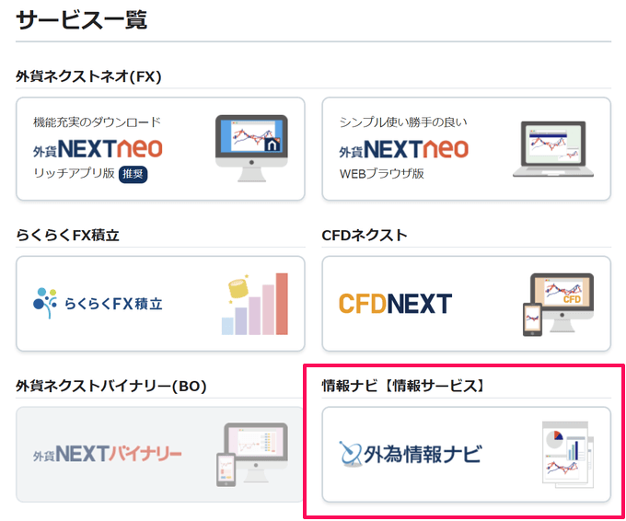This screenshot has width=626, height=521.
Task: Open the 外貨NEXTneo WEBブラウザ版 card
Action: 467,148
